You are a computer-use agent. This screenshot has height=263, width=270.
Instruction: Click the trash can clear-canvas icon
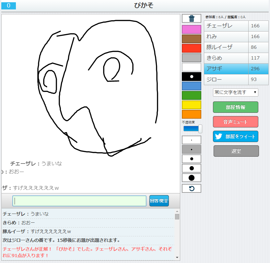[x=192, y=18]
